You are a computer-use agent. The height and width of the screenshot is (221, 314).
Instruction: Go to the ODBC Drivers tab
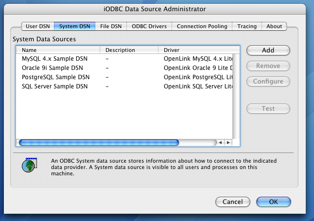pyautogui.click(x=149, y=26)
